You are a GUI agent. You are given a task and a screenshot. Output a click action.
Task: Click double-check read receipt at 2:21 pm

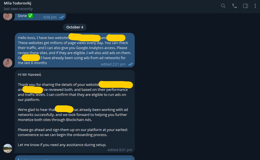131,64
